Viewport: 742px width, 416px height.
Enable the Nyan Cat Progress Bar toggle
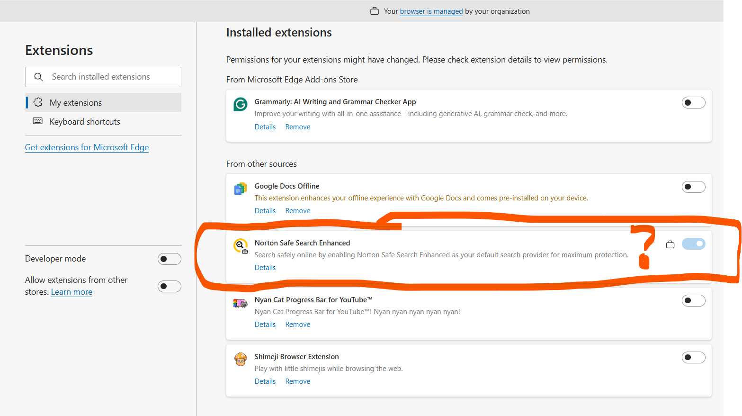(x=693, y=301)
